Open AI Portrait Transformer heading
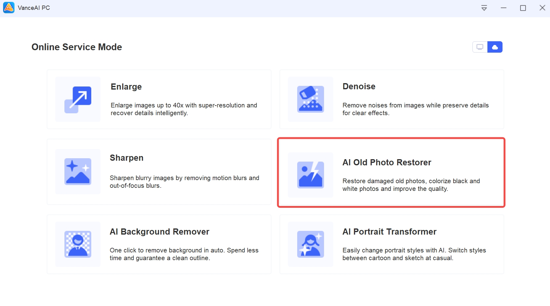 pos(389,232)
